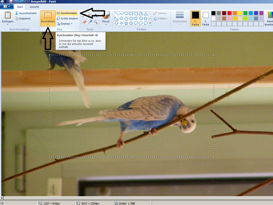Click the Pinsel brush icon
This screenshot has width=273, height=205.
[x=106, y=15]
